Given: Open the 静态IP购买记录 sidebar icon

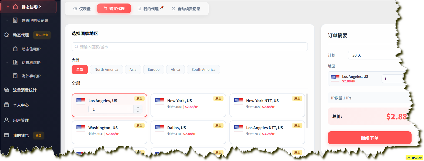Looking at the screenshot, I should pos(15,20).
